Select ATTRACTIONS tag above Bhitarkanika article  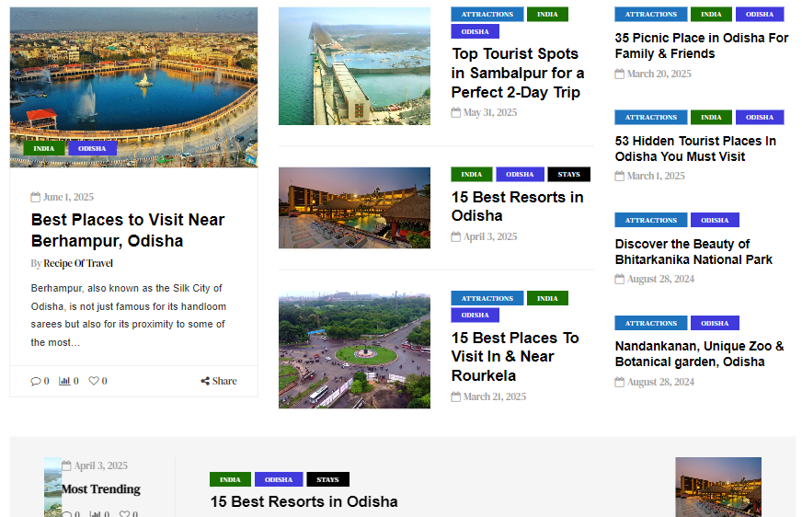[651, 220]
